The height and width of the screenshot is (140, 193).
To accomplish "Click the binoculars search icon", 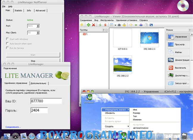I will pyautogui.click(x=119, y=25).
